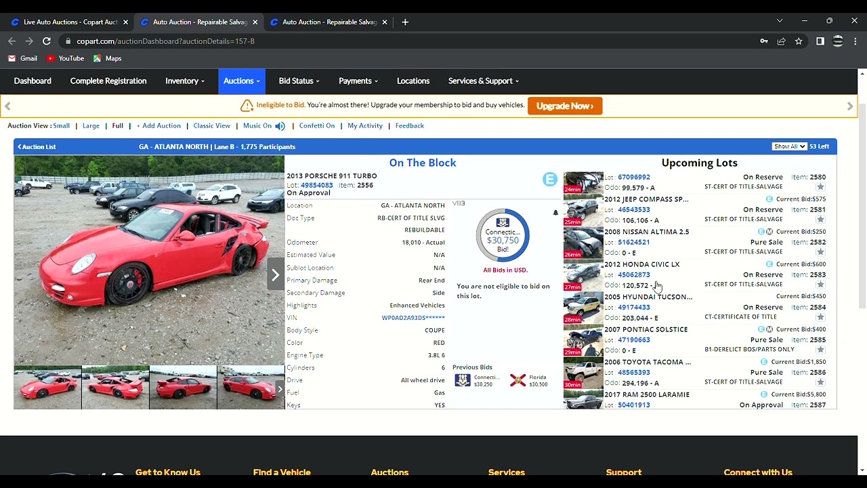This screenshot has height=488, width=867.
Task: Click the Upgrade Now button
Action: [565, 106]
